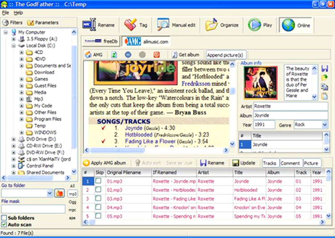Click Get album button

click(186, 55)
